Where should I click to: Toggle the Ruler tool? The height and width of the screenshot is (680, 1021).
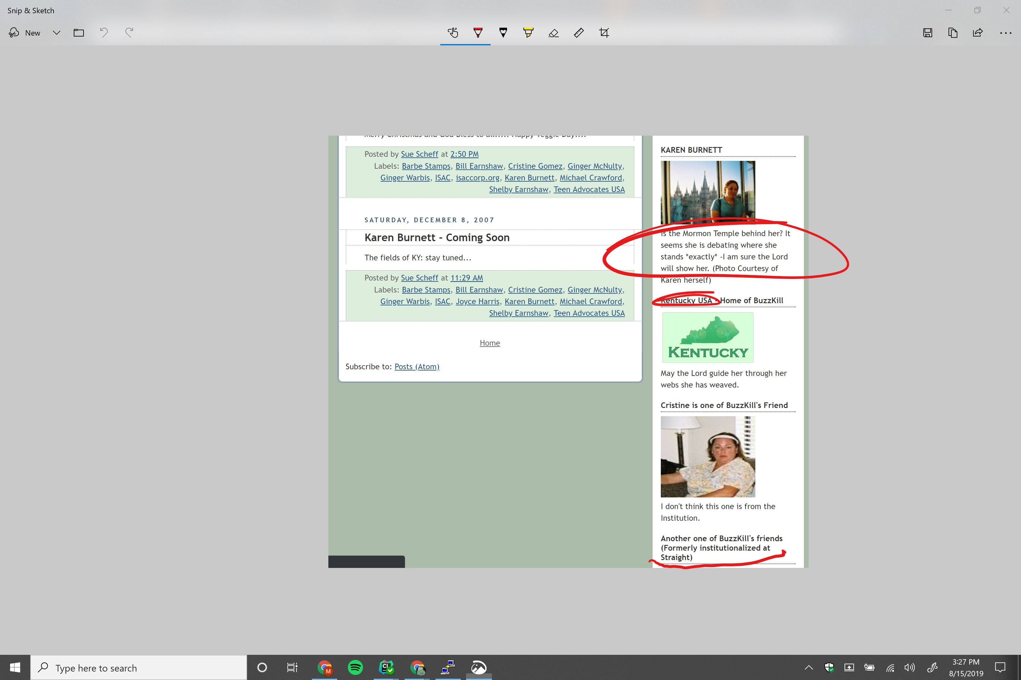coord(579,32)
